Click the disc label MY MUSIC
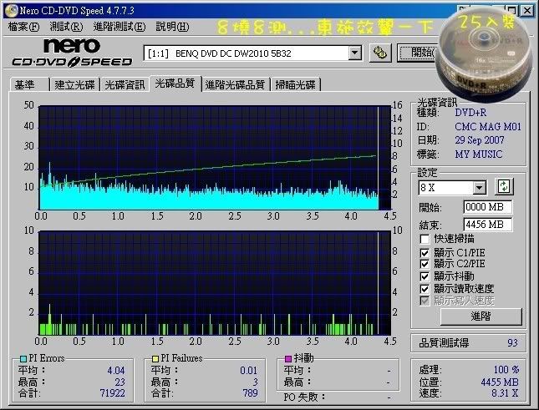 479,154
